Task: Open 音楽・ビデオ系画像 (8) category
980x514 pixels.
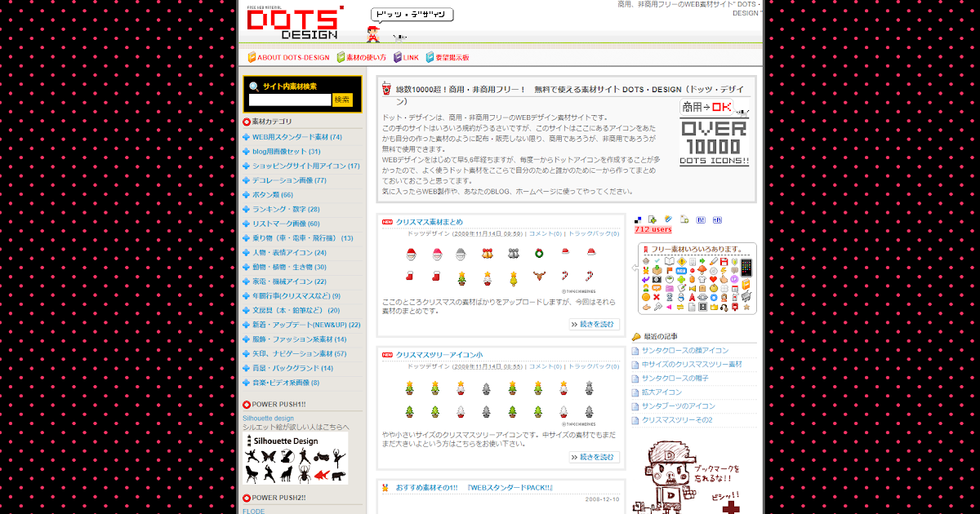Action: pos(286,383)
